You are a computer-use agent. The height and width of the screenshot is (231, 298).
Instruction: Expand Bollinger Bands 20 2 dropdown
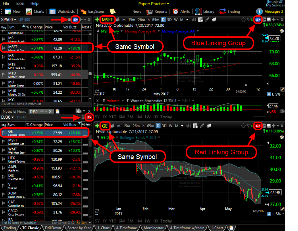[159, 137]
